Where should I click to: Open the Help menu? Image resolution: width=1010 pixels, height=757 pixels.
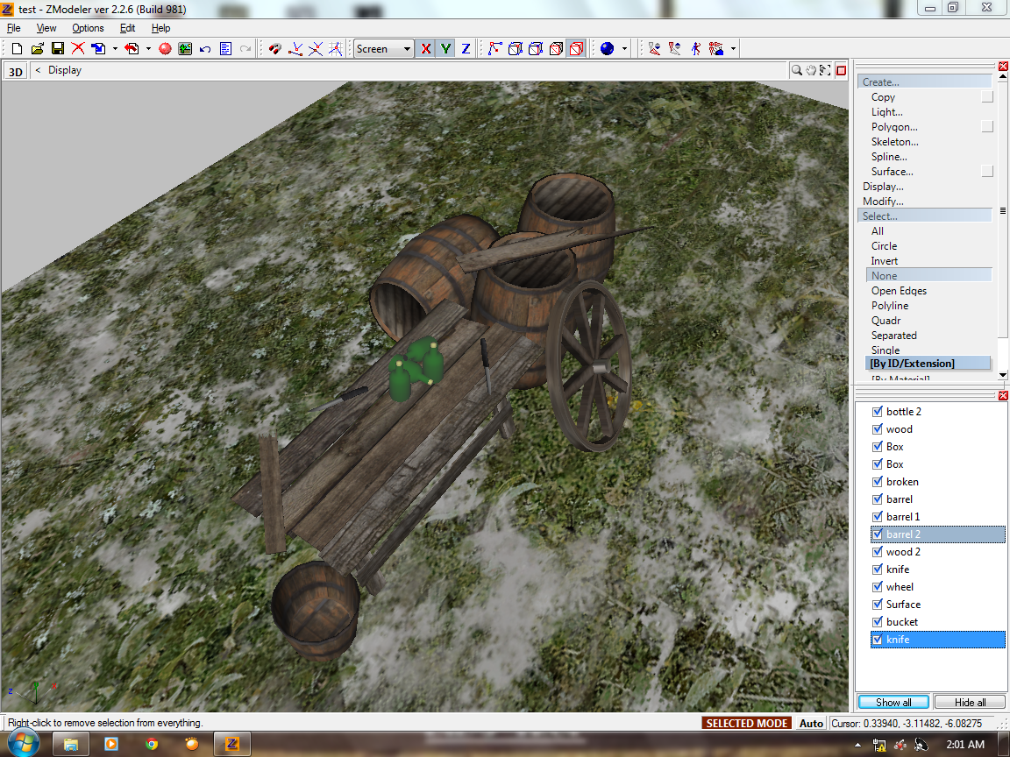tap(161, 28)
